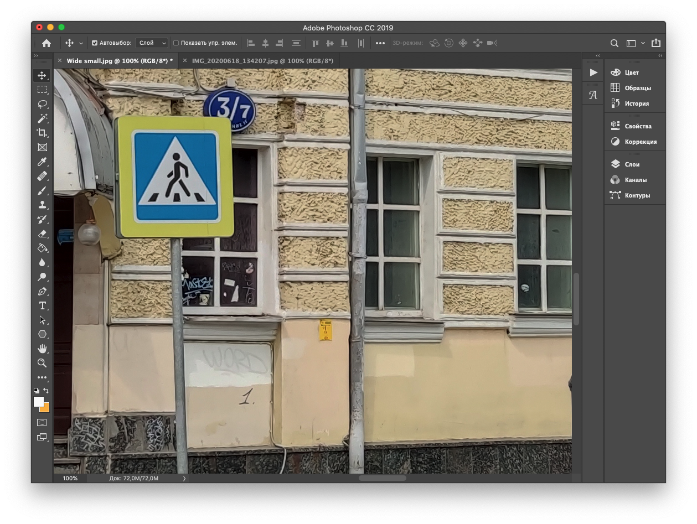Screen dimensions: 697x524
Task: Click the white foreground color swatch
Action: 38,402
